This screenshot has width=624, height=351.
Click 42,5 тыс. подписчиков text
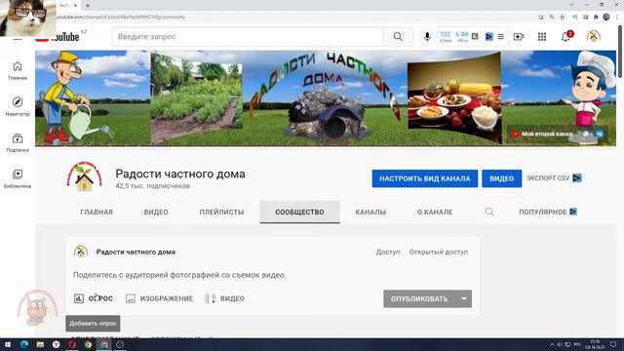click(152, 186)
